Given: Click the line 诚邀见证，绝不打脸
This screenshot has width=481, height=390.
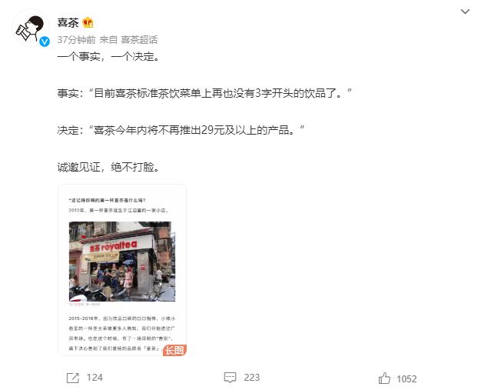Looking at the screenshot, I should point(108,168).
